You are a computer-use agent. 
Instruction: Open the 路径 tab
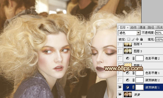(151, 27)
